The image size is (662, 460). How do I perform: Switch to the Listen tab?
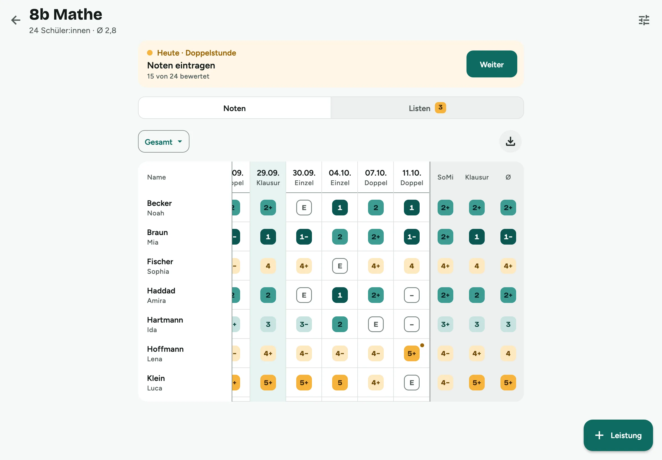click(427, 108)
